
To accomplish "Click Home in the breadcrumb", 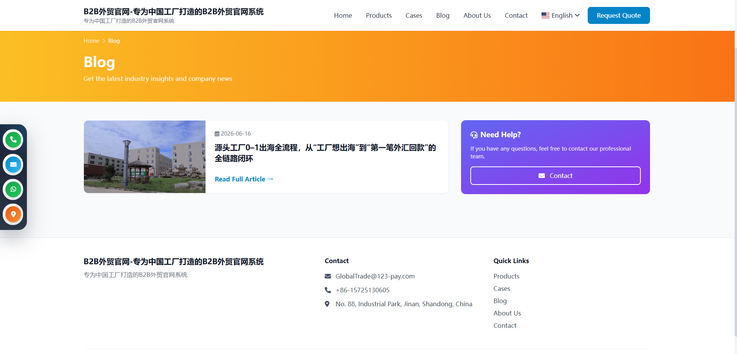I will [91, 41].
